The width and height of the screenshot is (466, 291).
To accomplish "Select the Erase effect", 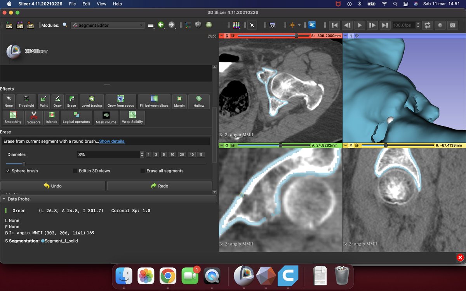I will pos(71,101).
